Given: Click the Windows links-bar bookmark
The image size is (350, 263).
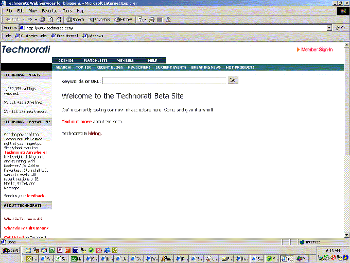Looking at the screenshot, I should click(93, 36).
